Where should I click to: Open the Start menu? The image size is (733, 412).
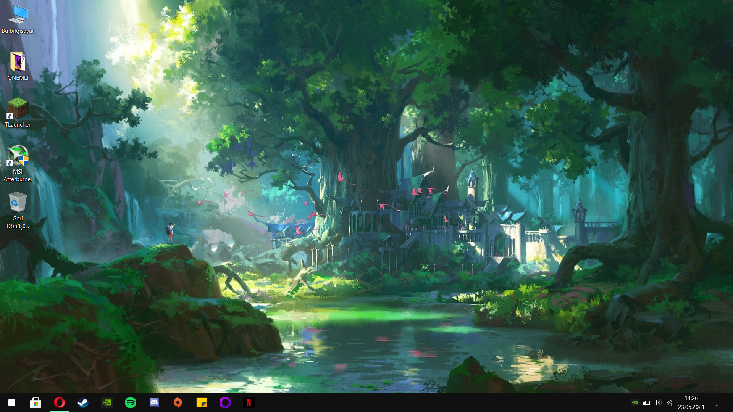pyautogui.click(x=10, y=402)
